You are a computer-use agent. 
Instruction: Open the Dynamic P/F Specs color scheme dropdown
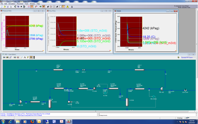tap(187, 57)
